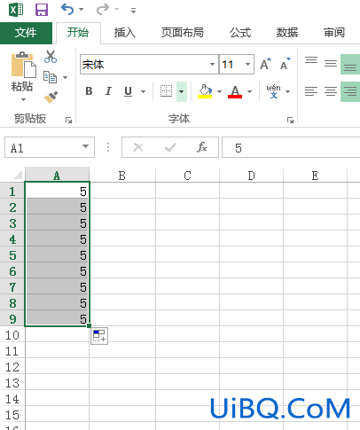Click the wén phonetic guide icon
This screenshot has width=360, height=430.
[x=273, y=91]
